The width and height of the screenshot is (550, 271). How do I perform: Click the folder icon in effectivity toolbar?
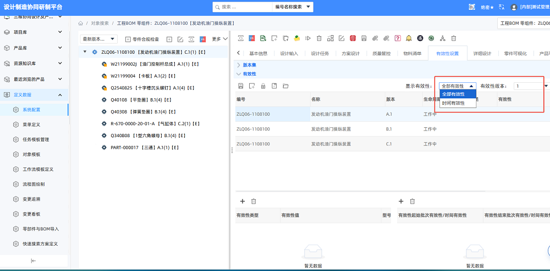point(285,86)
